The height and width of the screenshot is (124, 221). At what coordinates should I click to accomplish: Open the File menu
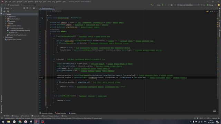point(6,2)
